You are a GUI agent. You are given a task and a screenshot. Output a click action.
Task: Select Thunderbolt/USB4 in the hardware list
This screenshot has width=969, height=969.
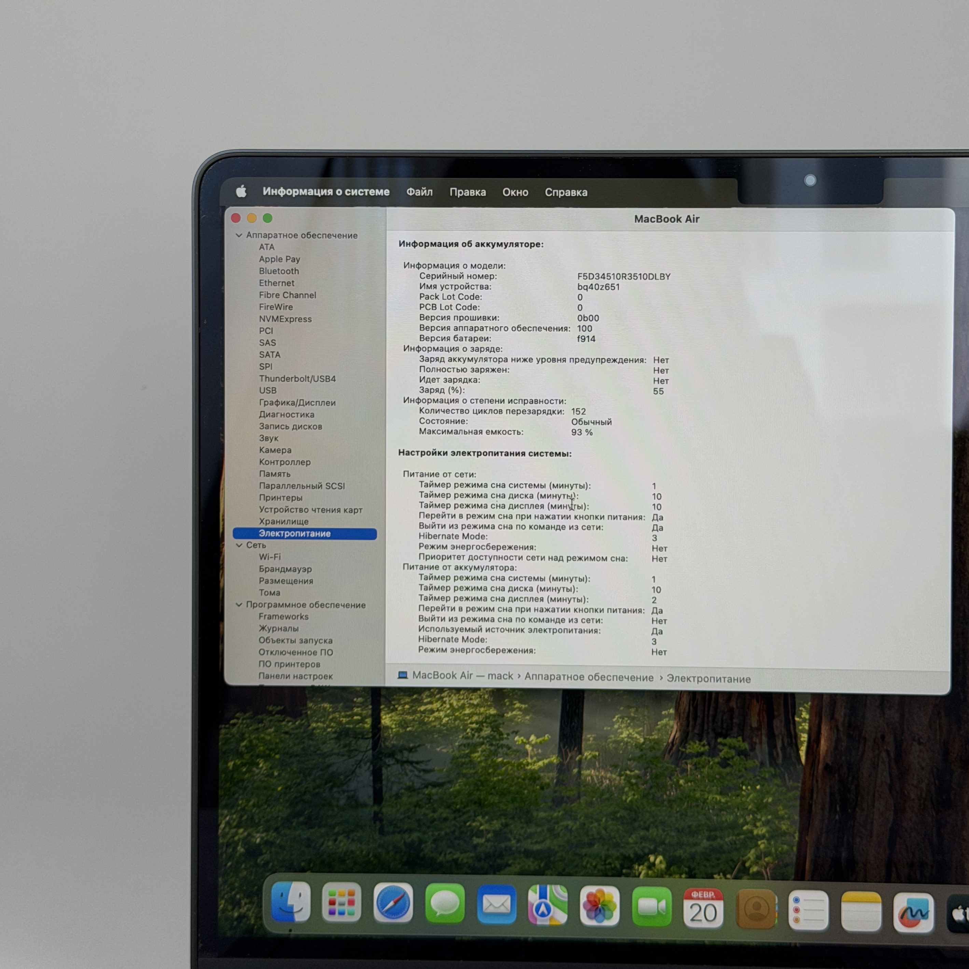297,379
